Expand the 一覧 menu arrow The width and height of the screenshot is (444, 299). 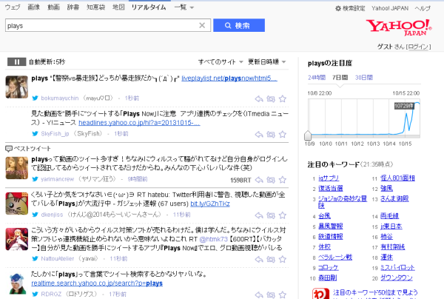point(192,7)
